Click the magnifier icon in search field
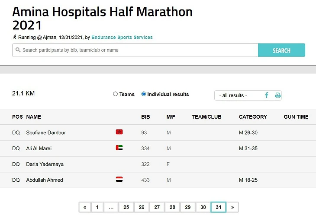Image resolution: width=316 pixels, height=215 pixels. pos(18,50)
